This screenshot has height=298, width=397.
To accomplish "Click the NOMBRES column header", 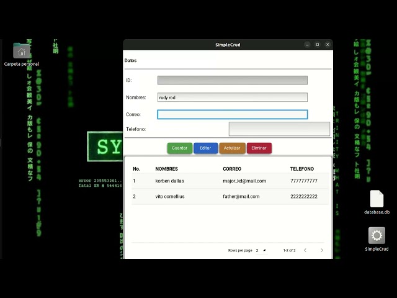I will [x=167, y=169].
